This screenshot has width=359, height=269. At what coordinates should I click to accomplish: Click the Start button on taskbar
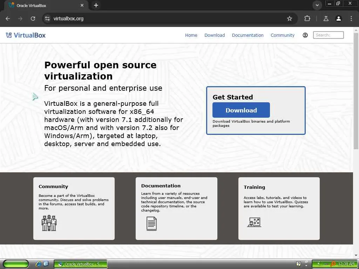pos(16,264)
